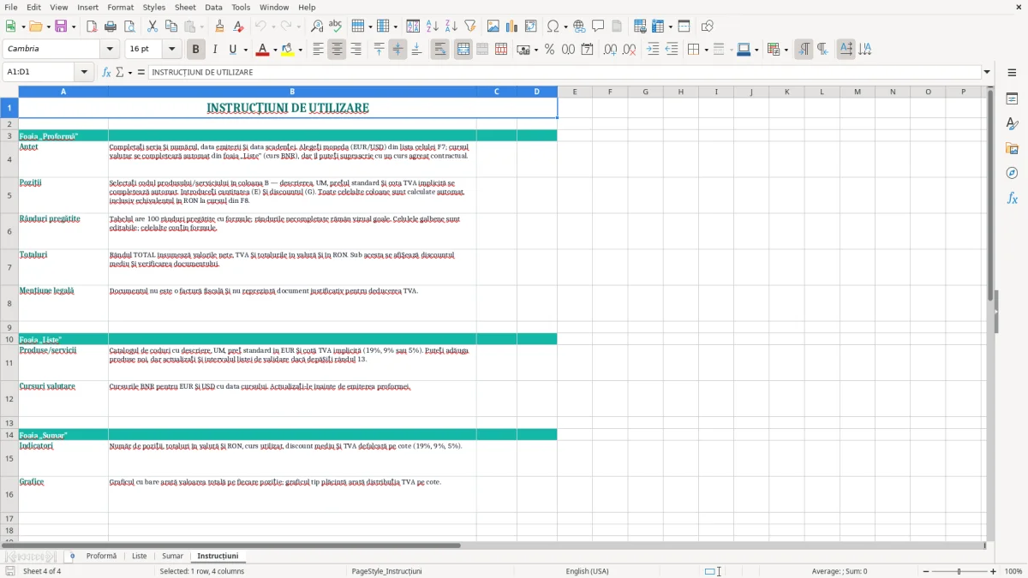
Task: Open sidebar Navigator compass icon
Action: click(x=1012, y=174)
